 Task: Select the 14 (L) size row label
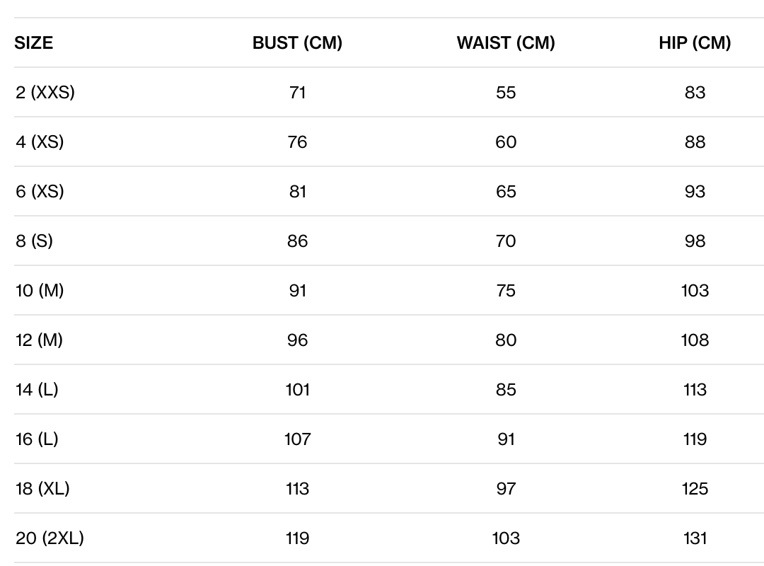[37, 390]
